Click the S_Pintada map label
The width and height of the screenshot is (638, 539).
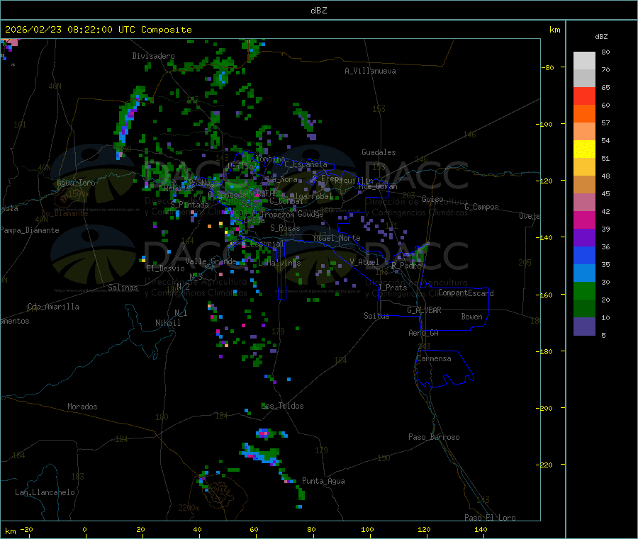(189, 205)
